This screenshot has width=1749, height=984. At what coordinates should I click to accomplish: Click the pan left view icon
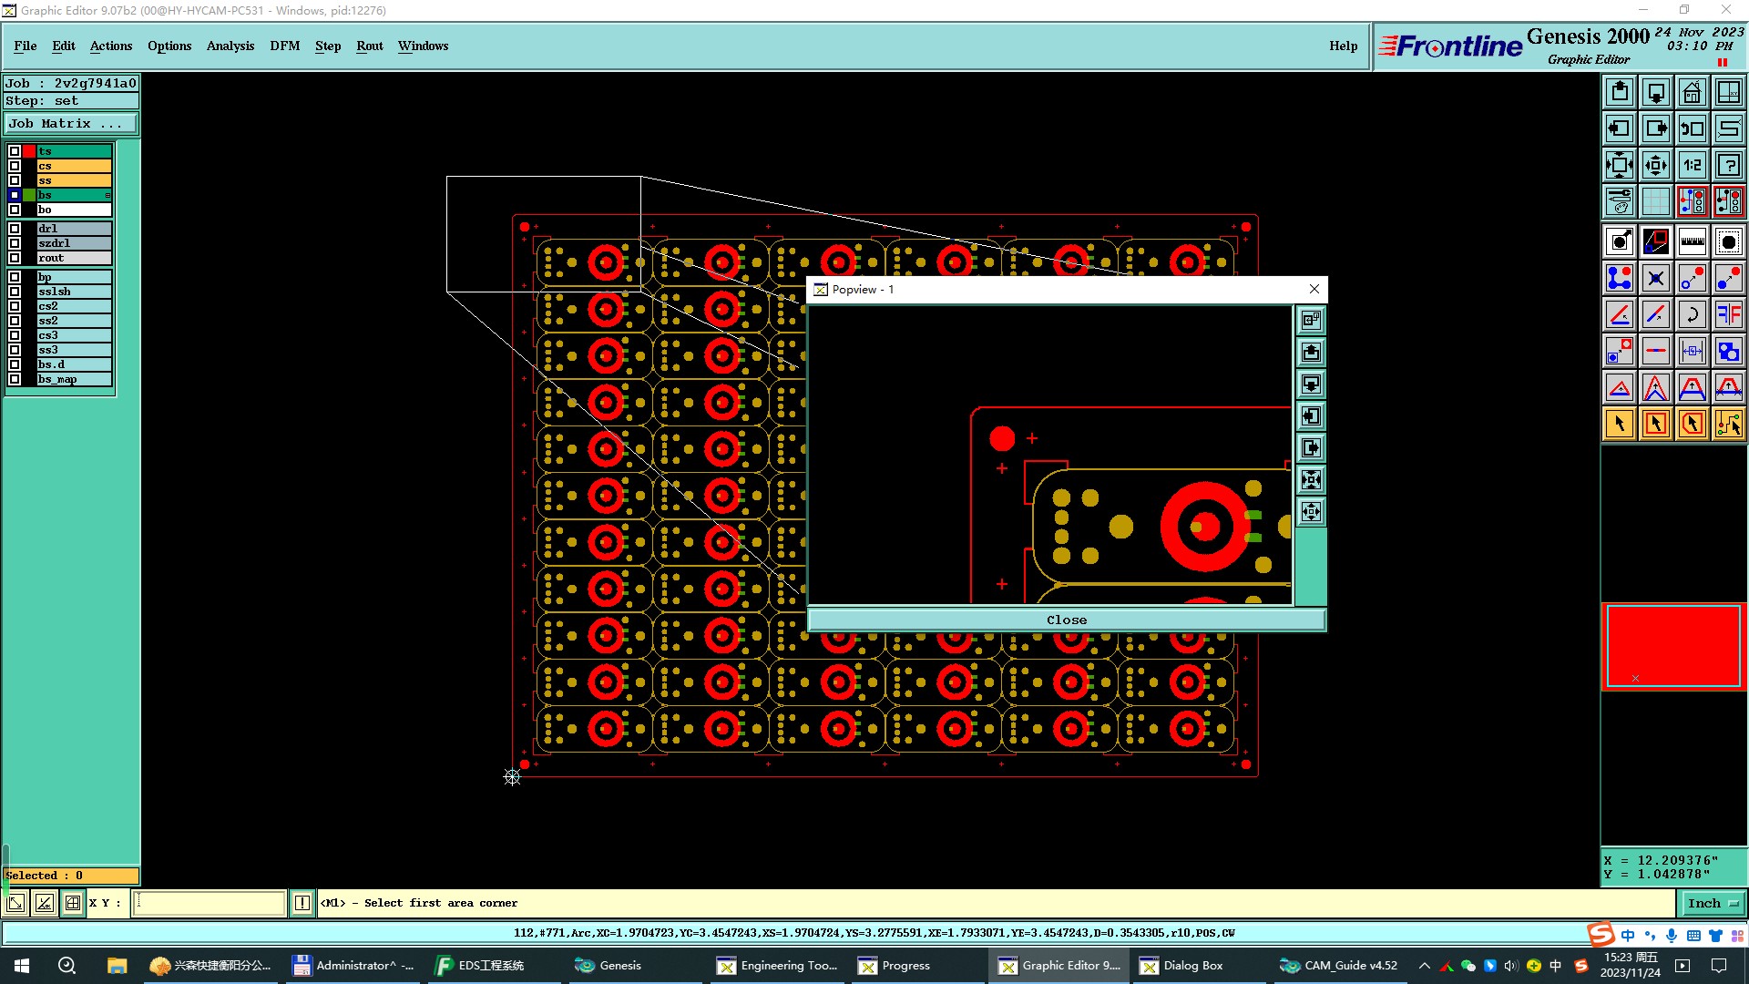1619,128
